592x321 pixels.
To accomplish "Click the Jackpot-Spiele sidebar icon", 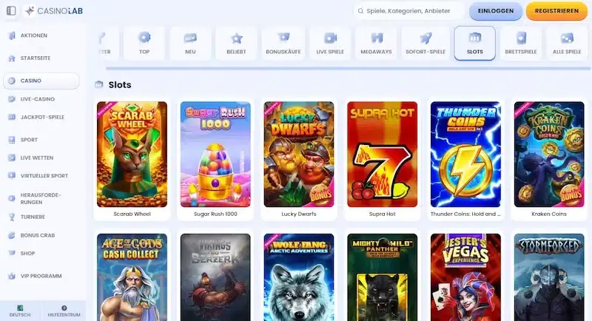I will click(12, 118).
